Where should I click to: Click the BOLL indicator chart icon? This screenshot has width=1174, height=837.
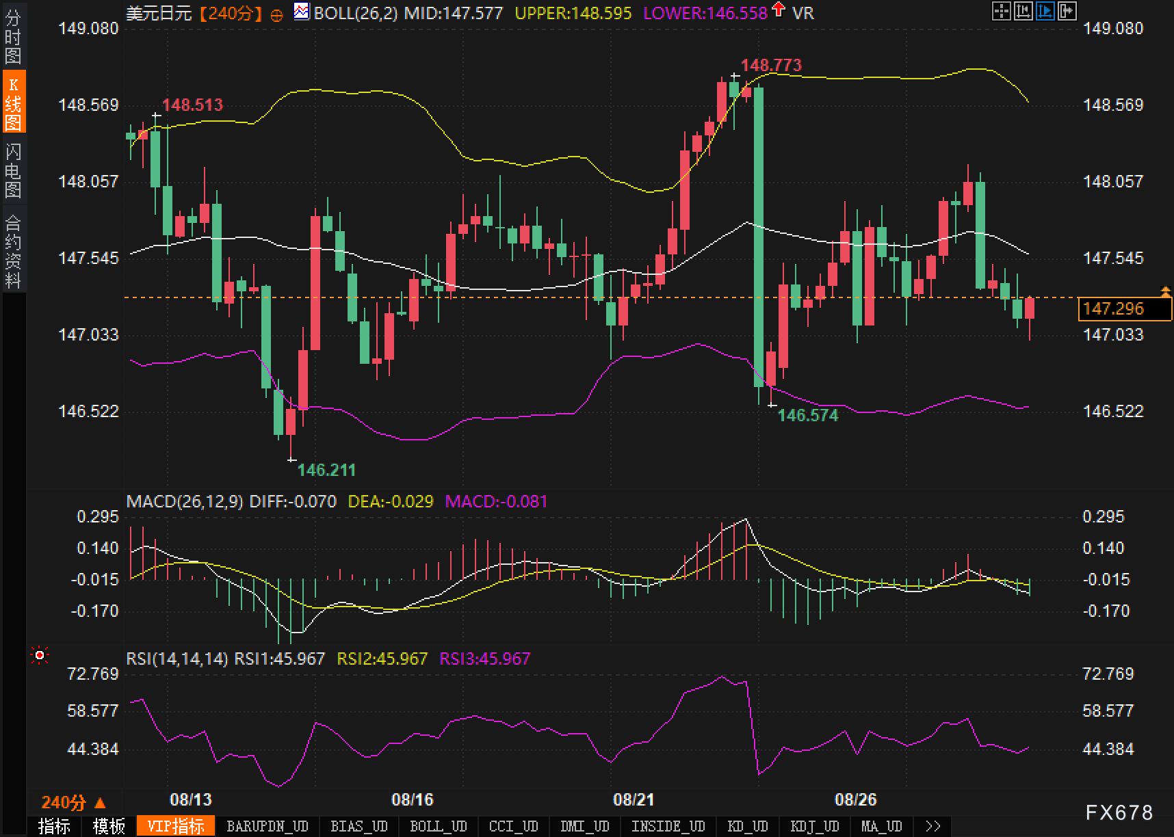coord(301,12)
